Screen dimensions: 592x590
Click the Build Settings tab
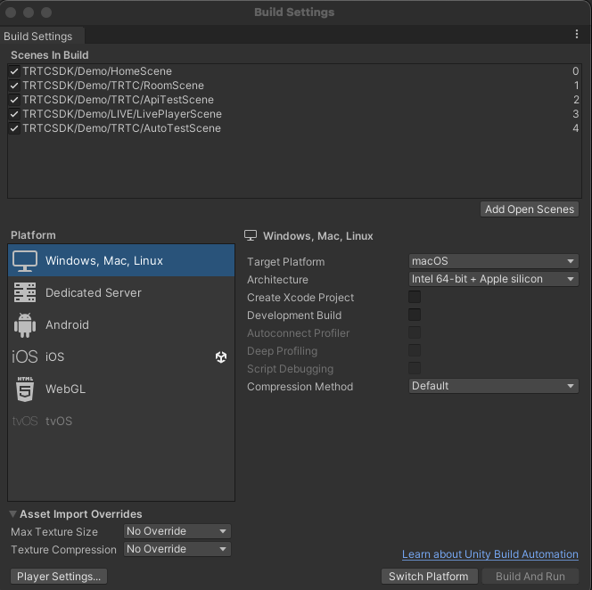38,37
